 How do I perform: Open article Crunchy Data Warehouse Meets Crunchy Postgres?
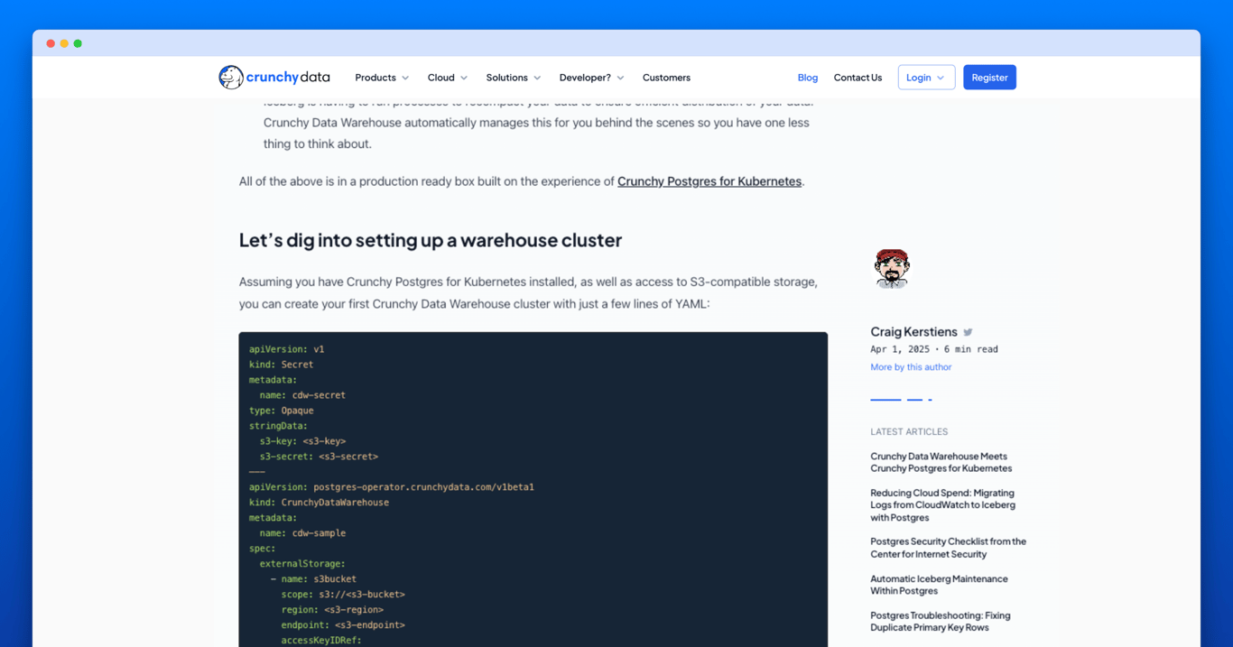pyautogui.click(x=941, y=462)
